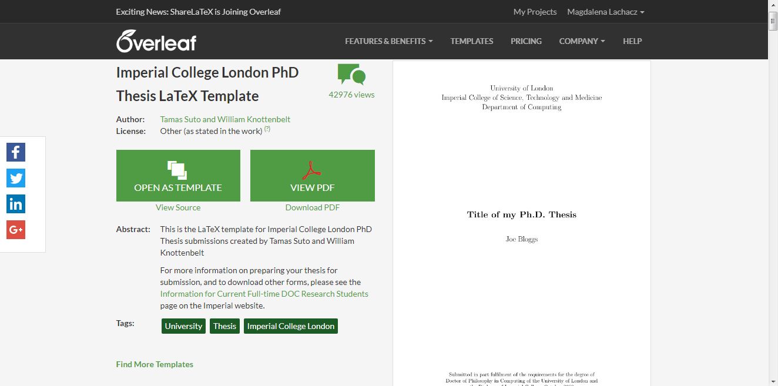Click the scrollbar down arrow
This screenshot has width=778, height=386.
[773, 381]
